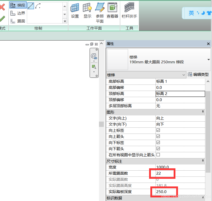Click properties panel scrollbar up arrow
This screenshot has height=201, width=212.
click(x=208, y=81)
